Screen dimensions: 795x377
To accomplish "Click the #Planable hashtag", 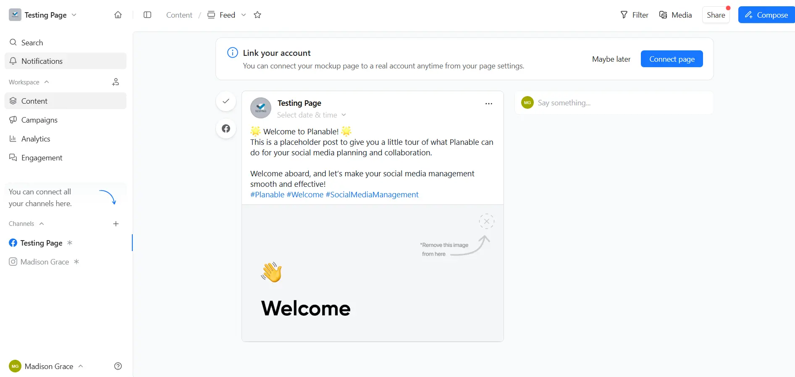I will 268,194.
